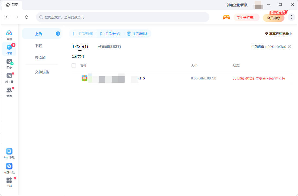Click the 学生卡特惠 promotion button
The image size is (298, 196).
[246, 17]
